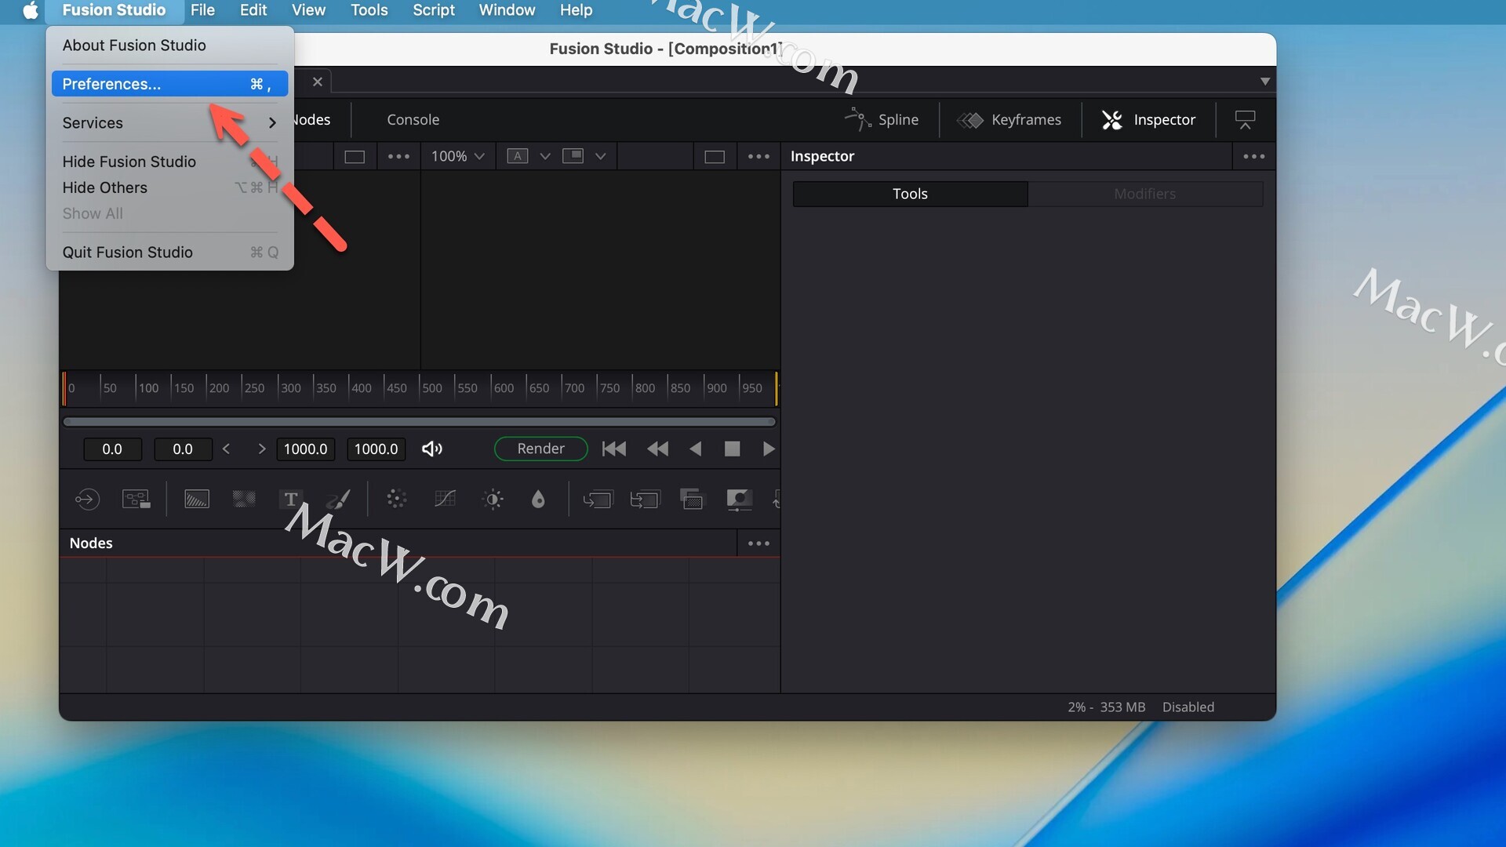This screenshot has height=847, width=1506.
Task: Jump to first frame
Action: click(614, 449)
